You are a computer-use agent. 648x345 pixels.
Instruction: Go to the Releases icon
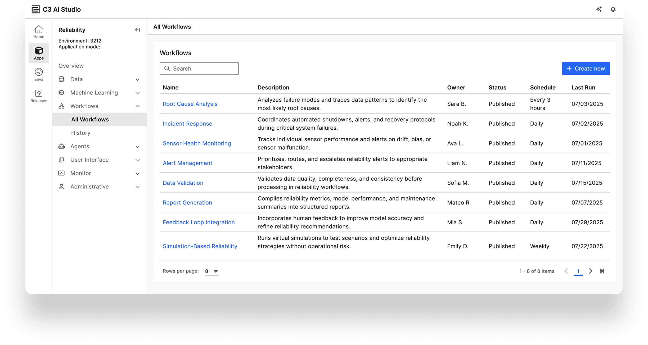[39, 93]
